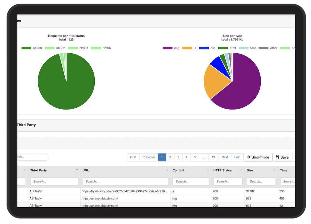Toggle the img legend entry

pyautogui.click(x=171, y=48)
